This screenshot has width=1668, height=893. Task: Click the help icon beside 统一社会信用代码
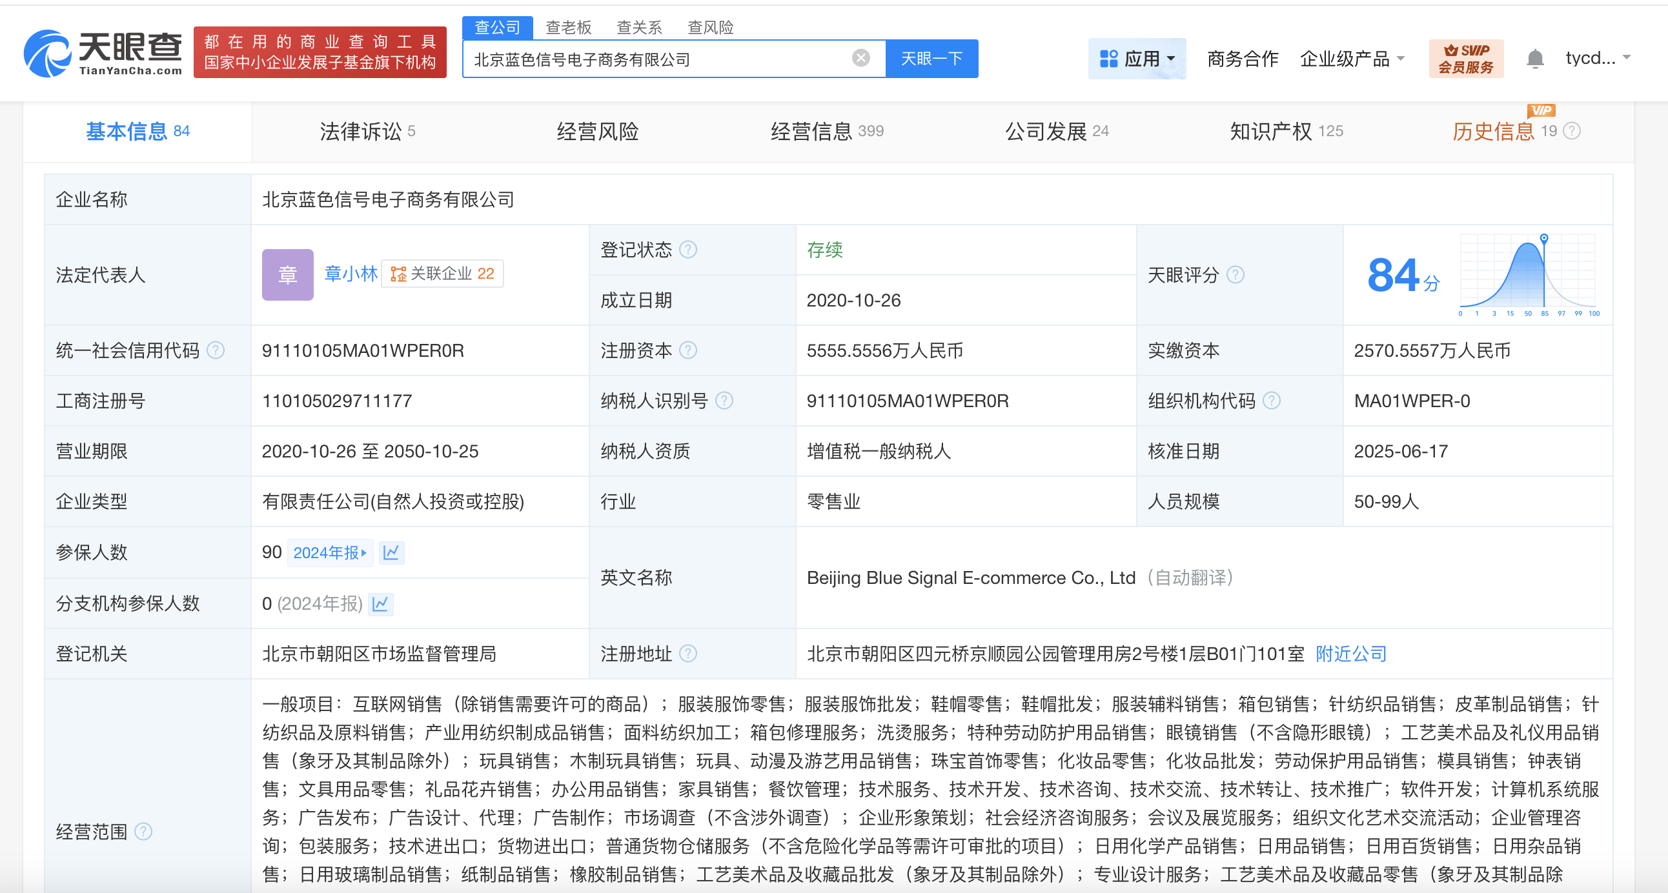[x=215, y=351]
